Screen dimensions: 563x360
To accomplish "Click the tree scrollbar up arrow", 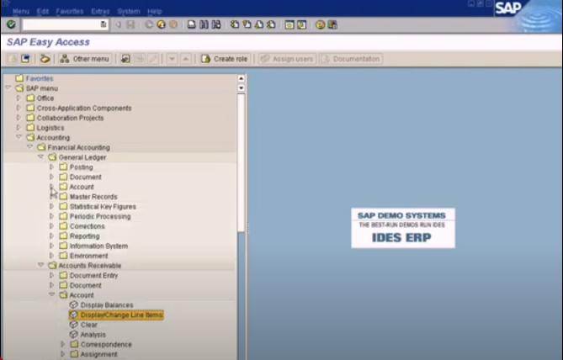I will (242, 78).
